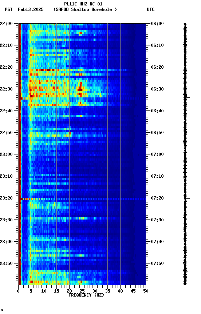The width and height of the screenshot is (201, 314).
Task: Click the 'PST' timezone label
Action: tap(9, 9)
